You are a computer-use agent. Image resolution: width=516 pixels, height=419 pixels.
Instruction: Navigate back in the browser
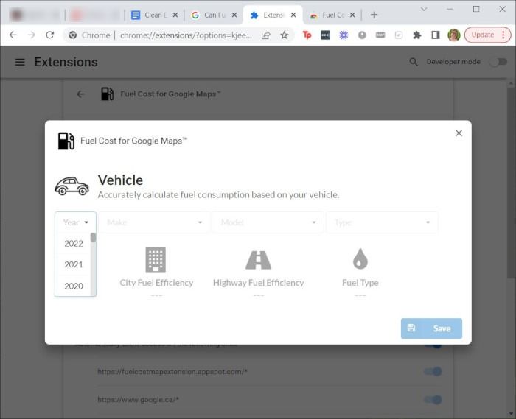pos(13,35)
